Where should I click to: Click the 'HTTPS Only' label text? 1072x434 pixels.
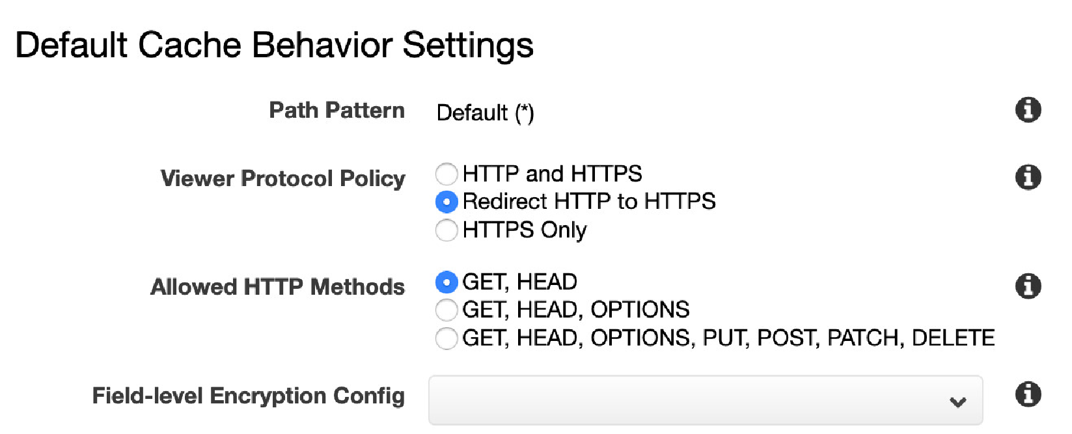(525, 230)
